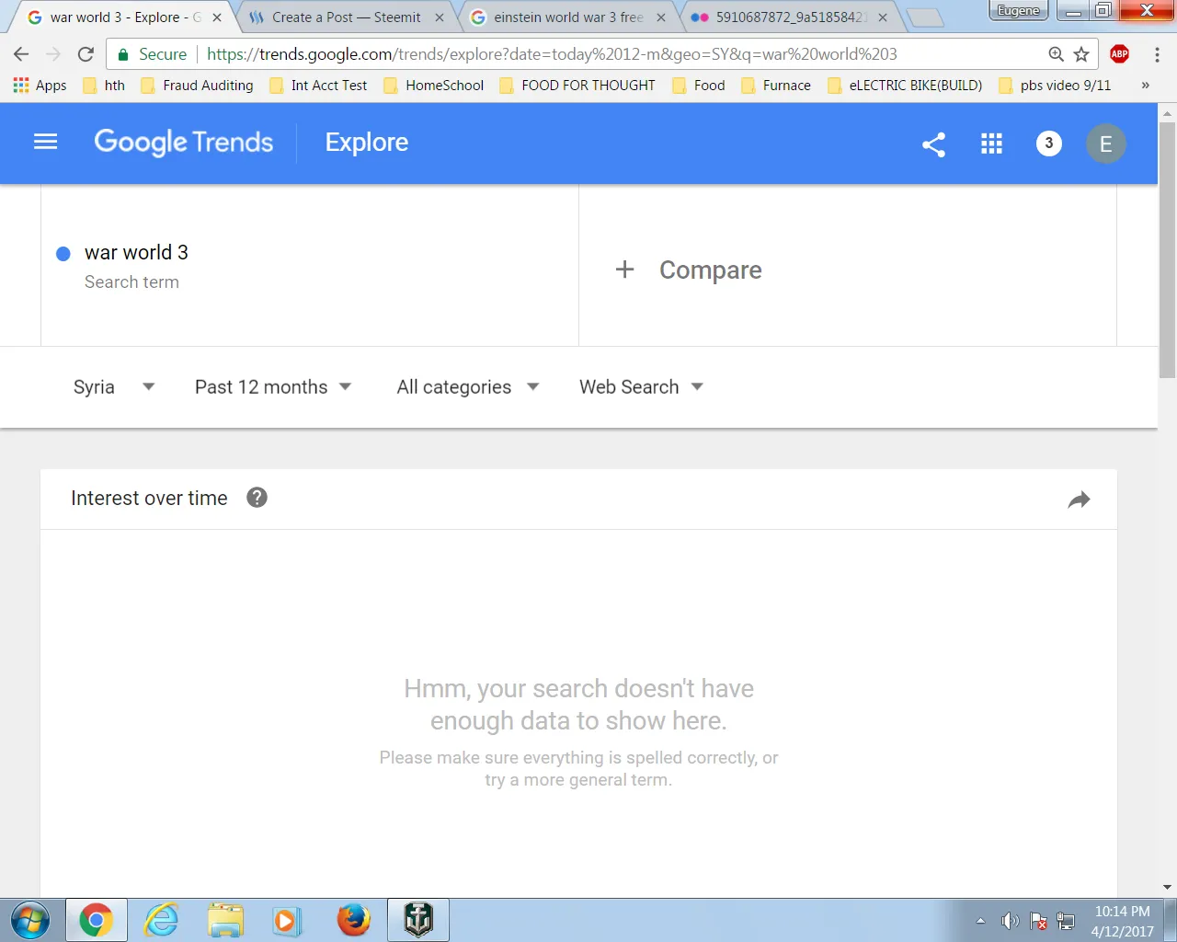Screen dimensions: 1177x942
Task: Show hidden system tray icons
Action: (980, 921)
